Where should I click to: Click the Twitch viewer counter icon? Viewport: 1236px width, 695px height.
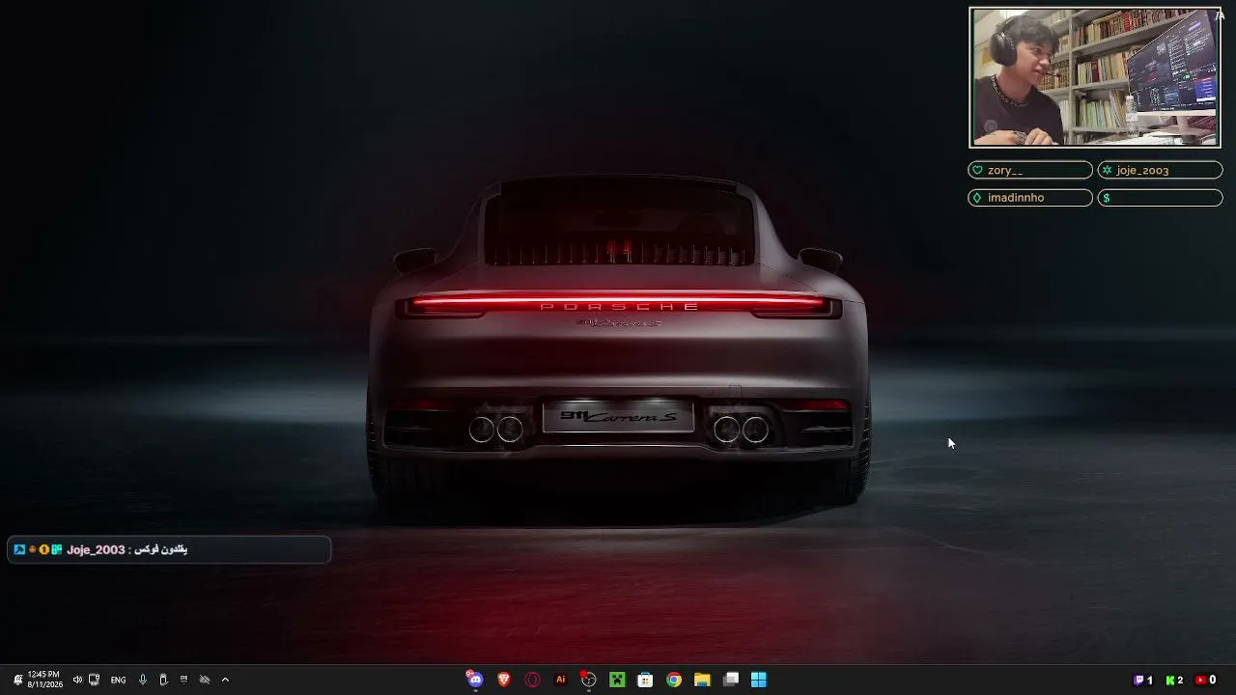pos(1139,680)
